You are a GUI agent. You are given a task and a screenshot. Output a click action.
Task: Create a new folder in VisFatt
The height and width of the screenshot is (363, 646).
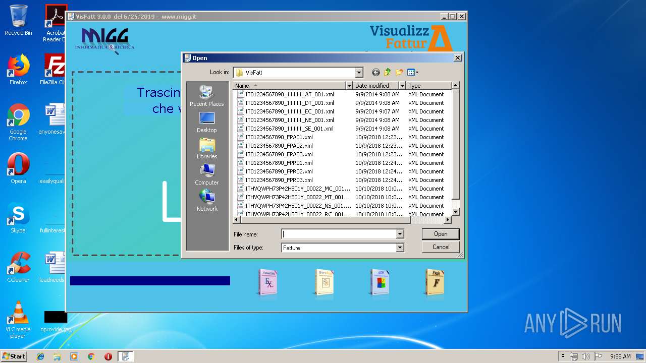tap(400, 73)
